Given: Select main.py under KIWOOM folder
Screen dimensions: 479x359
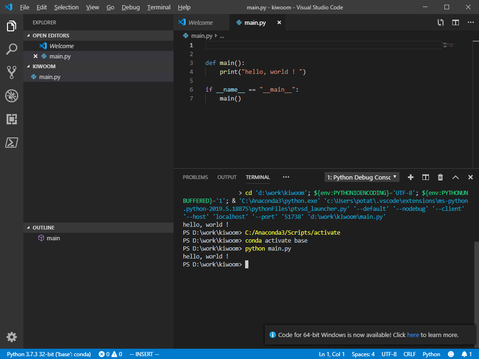Looking at the screenshot, I should point(98,77).
